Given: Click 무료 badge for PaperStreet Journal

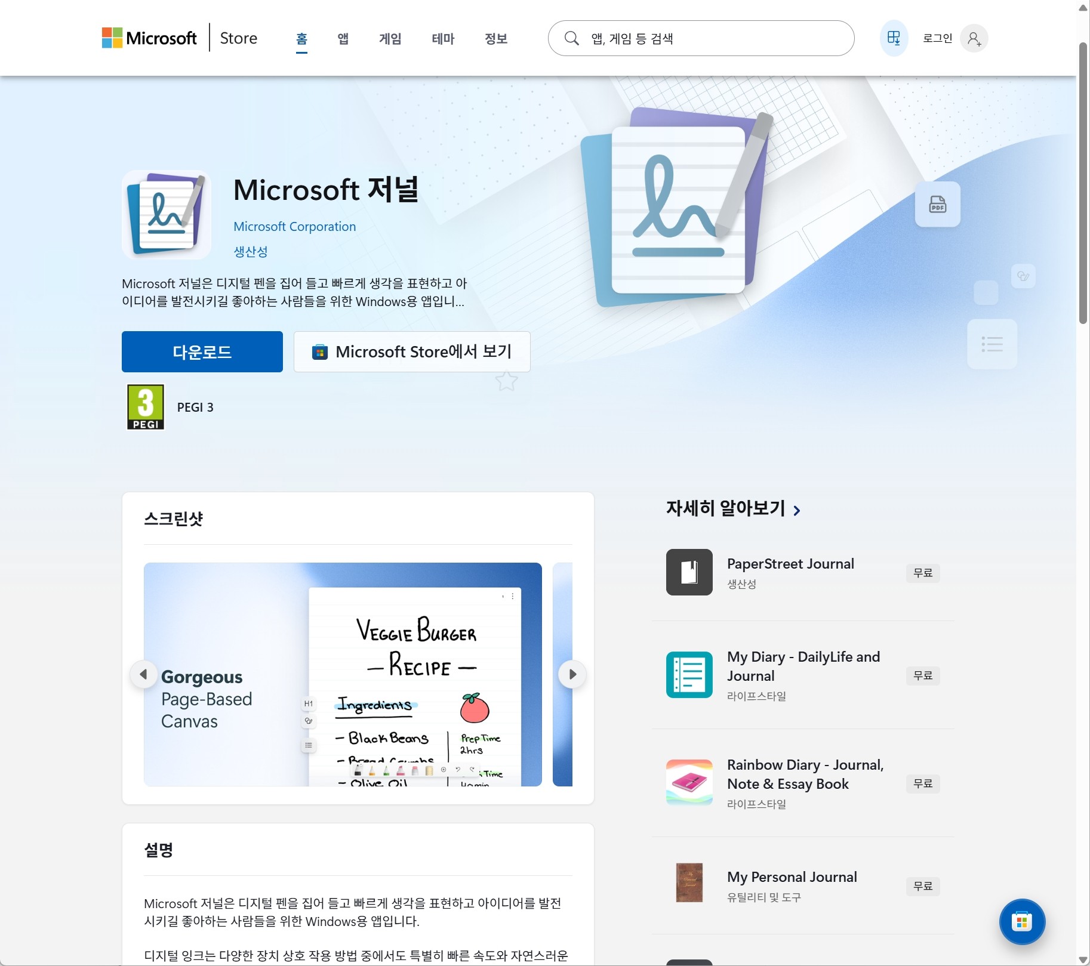Looking at the screenshot, I should (923, 573).
